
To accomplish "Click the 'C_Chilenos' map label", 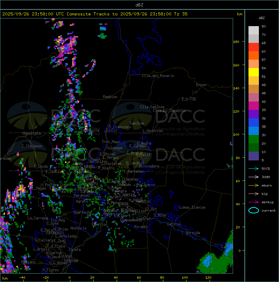I will (x=32, y=146).
